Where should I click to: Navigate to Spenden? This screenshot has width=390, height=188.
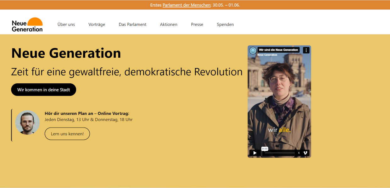click(225, 24)
